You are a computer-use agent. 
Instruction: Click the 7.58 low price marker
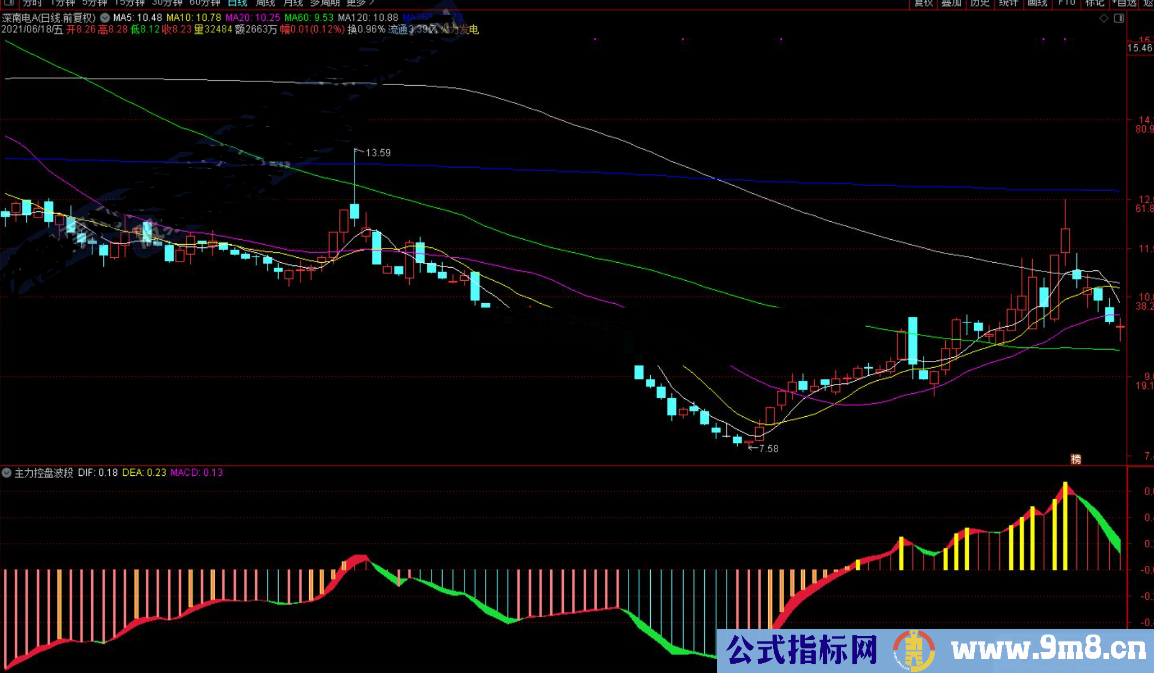(x=768, y=448)
